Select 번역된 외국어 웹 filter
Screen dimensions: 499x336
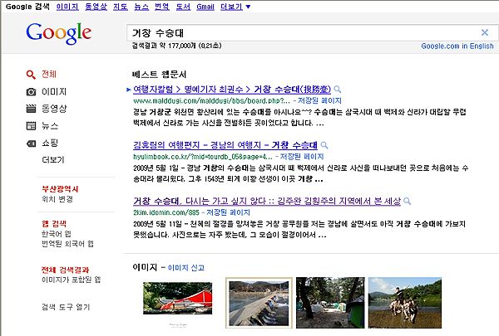[67, 244]
